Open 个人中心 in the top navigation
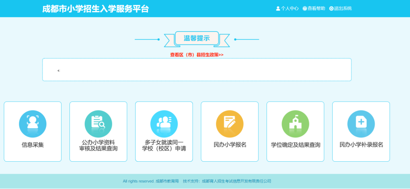The width and height of the screenshot is (410, 189). point(290,9)
